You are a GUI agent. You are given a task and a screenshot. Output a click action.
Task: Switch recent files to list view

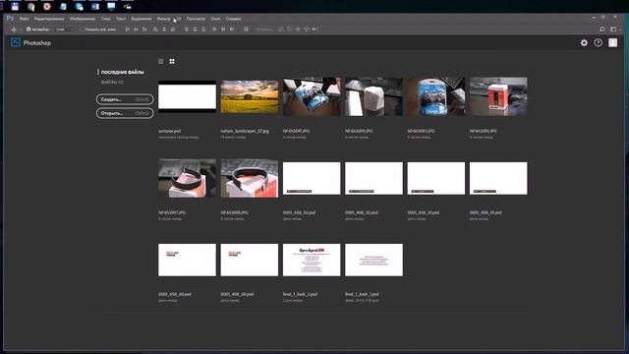(161, 61)
